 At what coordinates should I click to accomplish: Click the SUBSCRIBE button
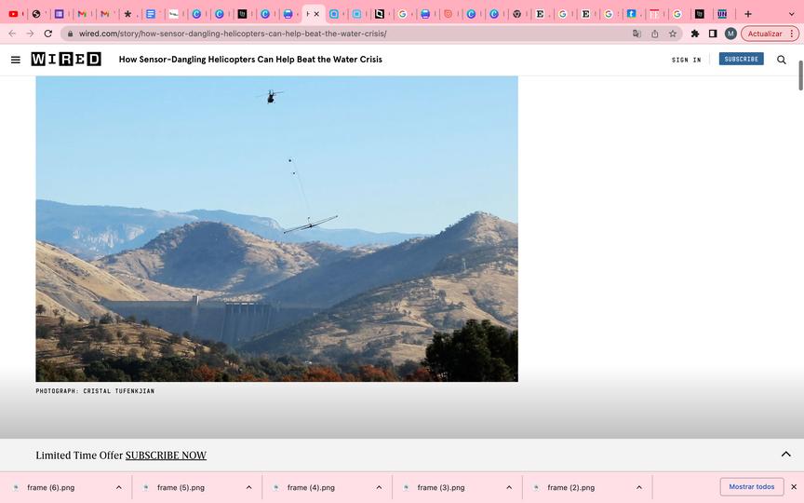pyautogui.click(x=741, y=59)
